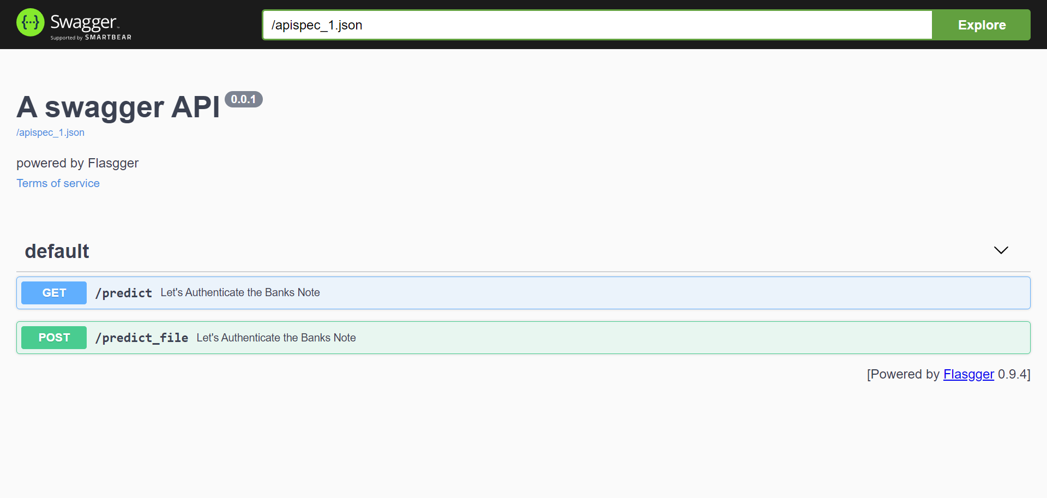Click the blue GET method badge
Viewport: 1047px width, 498px height.
click(x=54, y=293)
